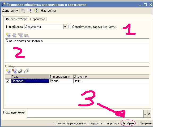Open Настройка in the toolbar

click(48, 11)
